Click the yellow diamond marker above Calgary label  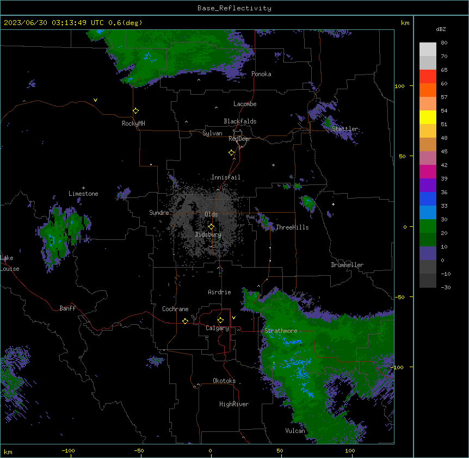[220, 320]
